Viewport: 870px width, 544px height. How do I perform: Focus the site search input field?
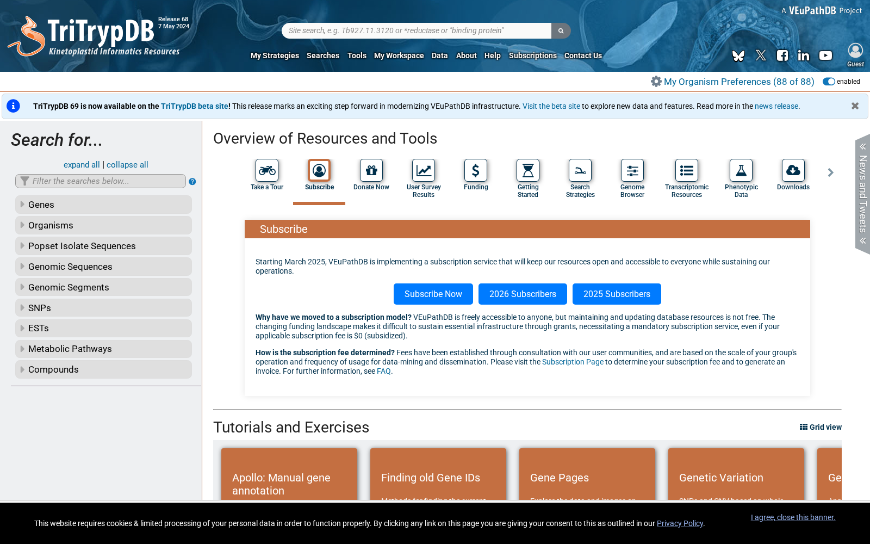tap(417, 30)
